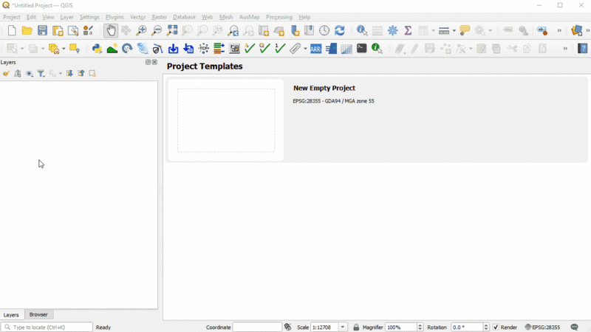
Task: Expand the Scale dropdown
Action: click(343, 327)
